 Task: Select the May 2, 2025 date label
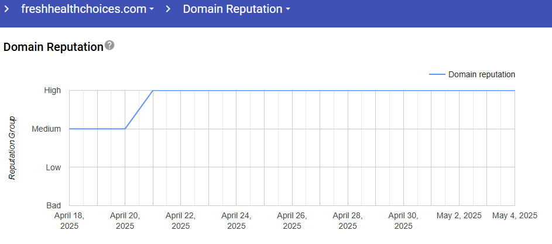459,215
